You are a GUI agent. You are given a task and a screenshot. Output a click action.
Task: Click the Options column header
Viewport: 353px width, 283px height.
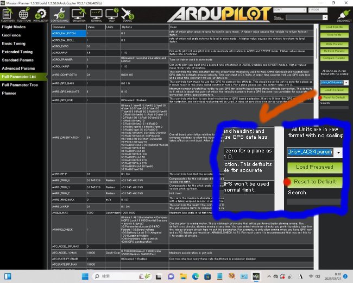[145, 27]
